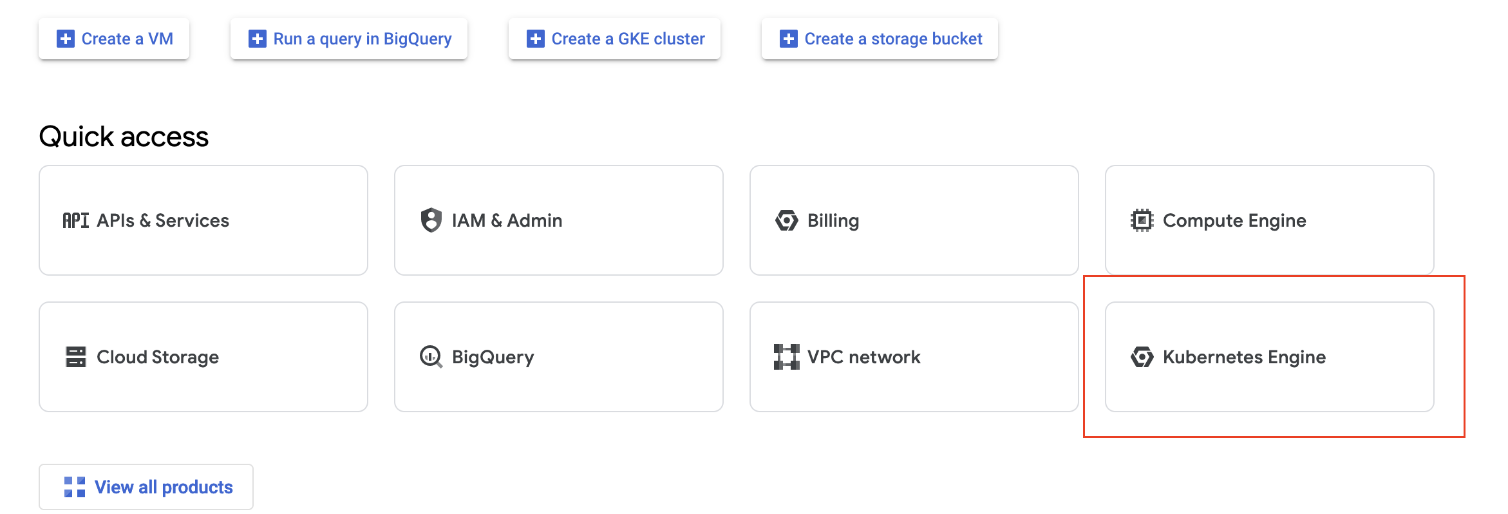Click the grid icon on View all products
The height and width of the screenshot is (514, 1508).
[75, 487]
